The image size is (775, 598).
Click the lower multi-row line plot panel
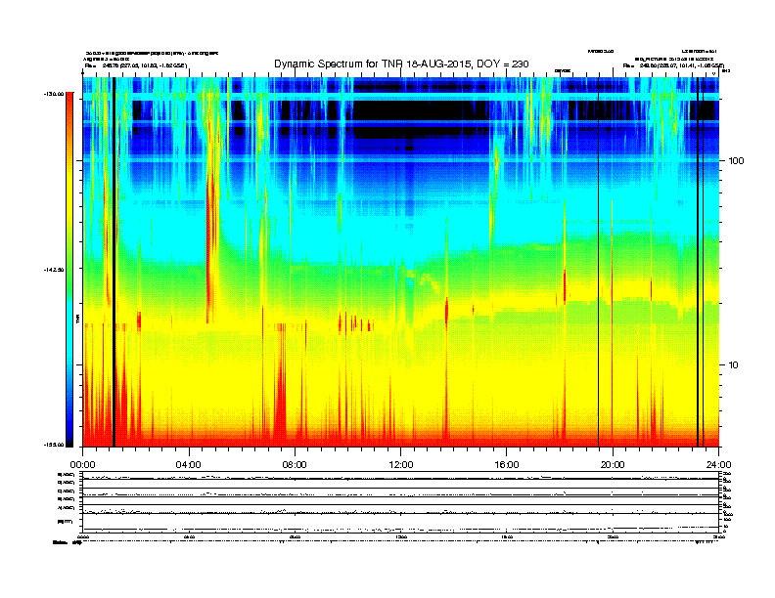point(401,502)
